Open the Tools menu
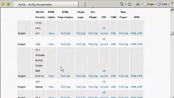The height and width of the screenshot is (98, 174). [x=164, y=4]
